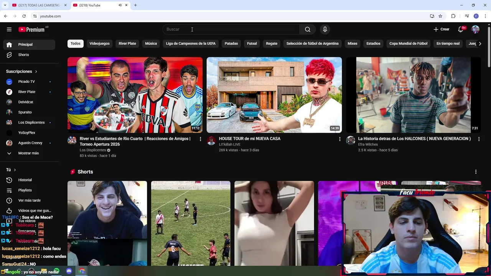The image size is (491, 276).
Task: Expand the Tú section chevron
Action: [15, 170]
